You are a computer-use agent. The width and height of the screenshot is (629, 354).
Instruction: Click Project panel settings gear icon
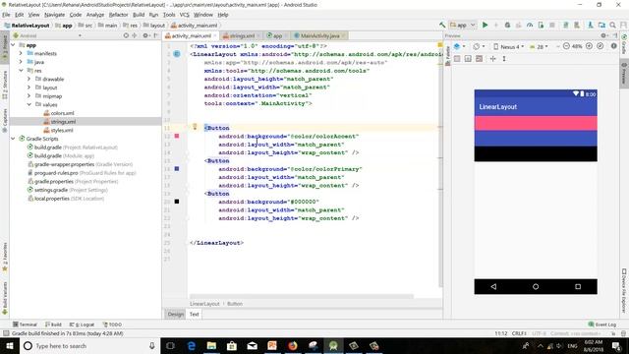145,35
